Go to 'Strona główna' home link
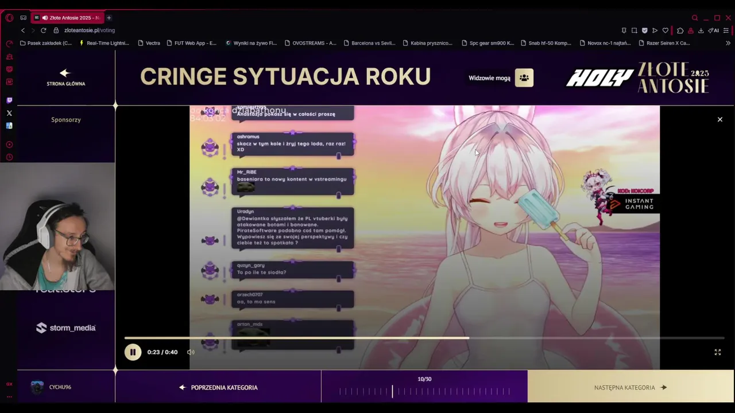Image resolution: width=735 pixels, height=413 pixels. coord(65,77)
